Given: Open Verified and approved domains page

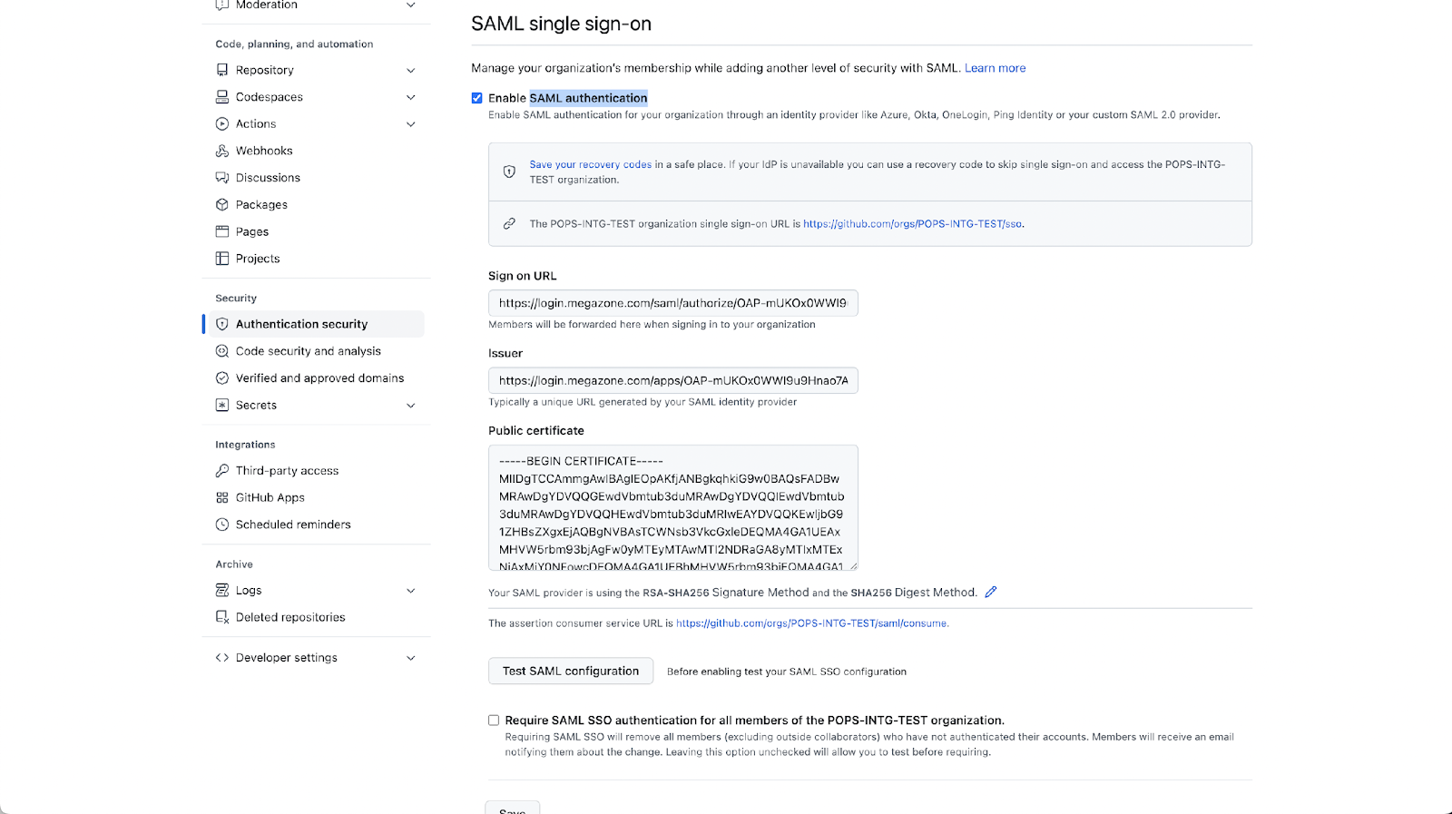Looking at the screenshot, I should 319,378.
